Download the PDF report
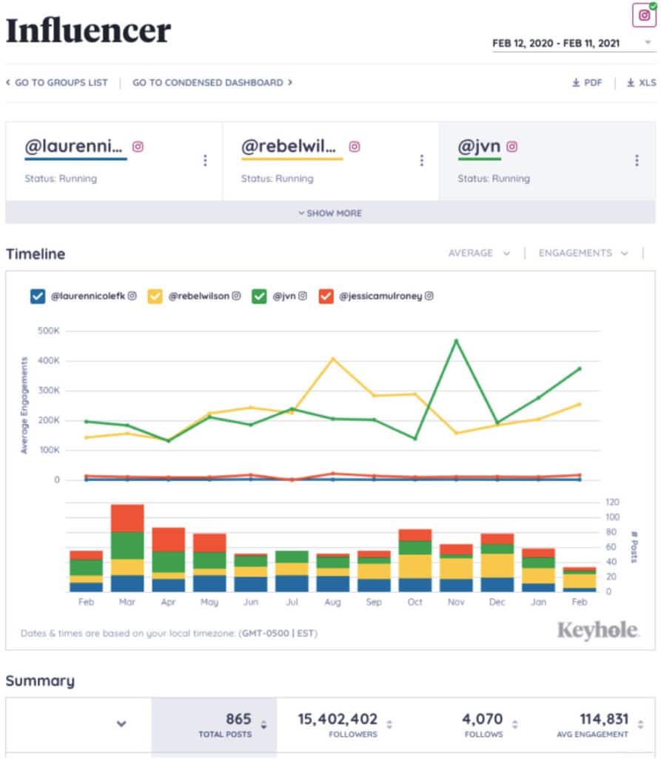The height and width of the screenshot is (759, 661). click(x=587, y=83)
